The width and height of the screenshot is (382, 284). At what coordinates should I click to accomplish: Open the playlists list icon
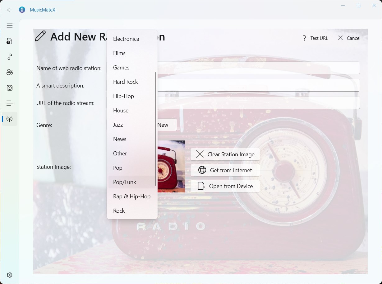(10, 103)
